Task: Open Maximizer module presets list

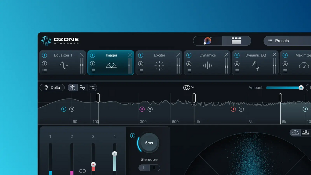Action: [285, 71]
